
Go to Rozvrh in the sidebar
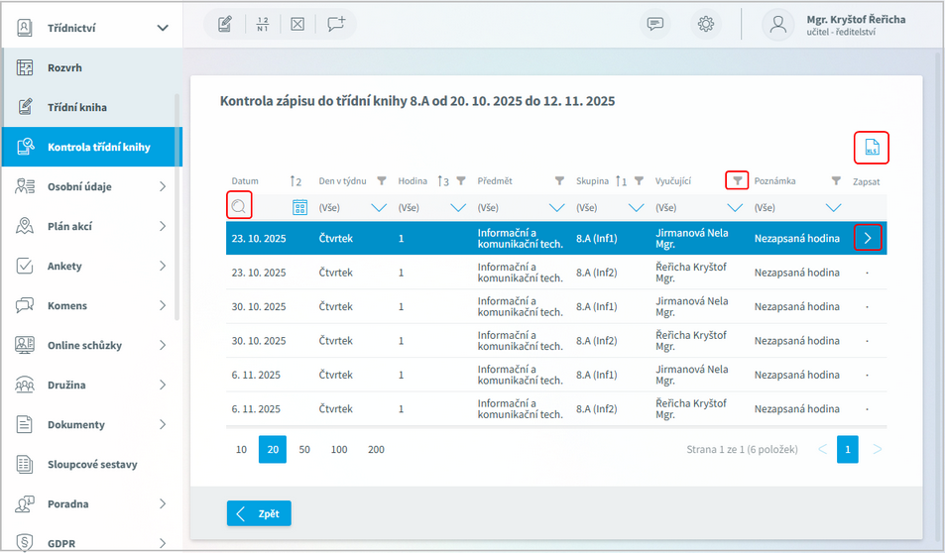pos(64,67)
